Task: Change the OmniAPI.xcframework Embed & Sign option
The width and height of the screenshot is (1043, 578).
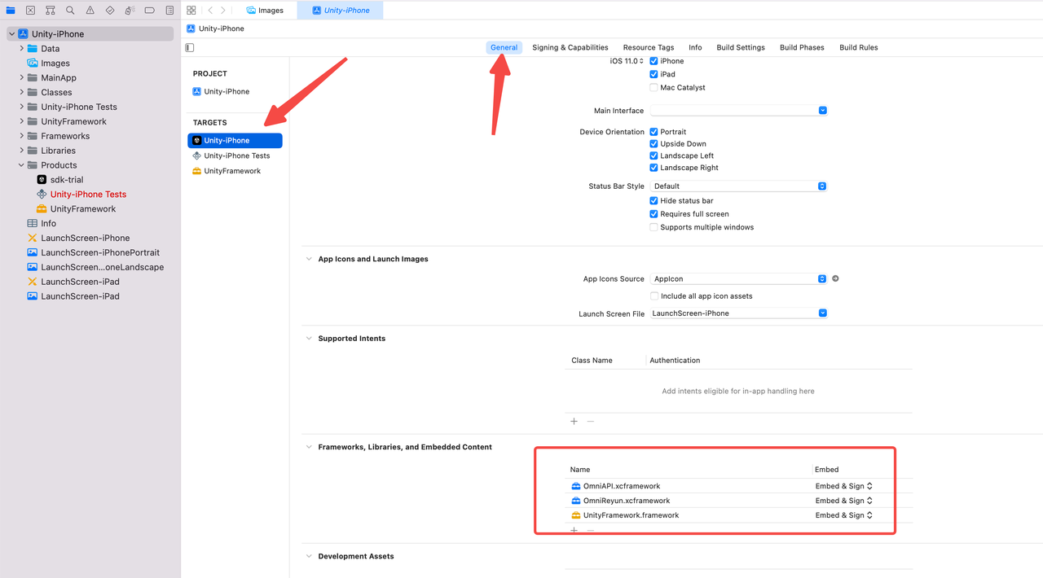Action: (844, 486)
